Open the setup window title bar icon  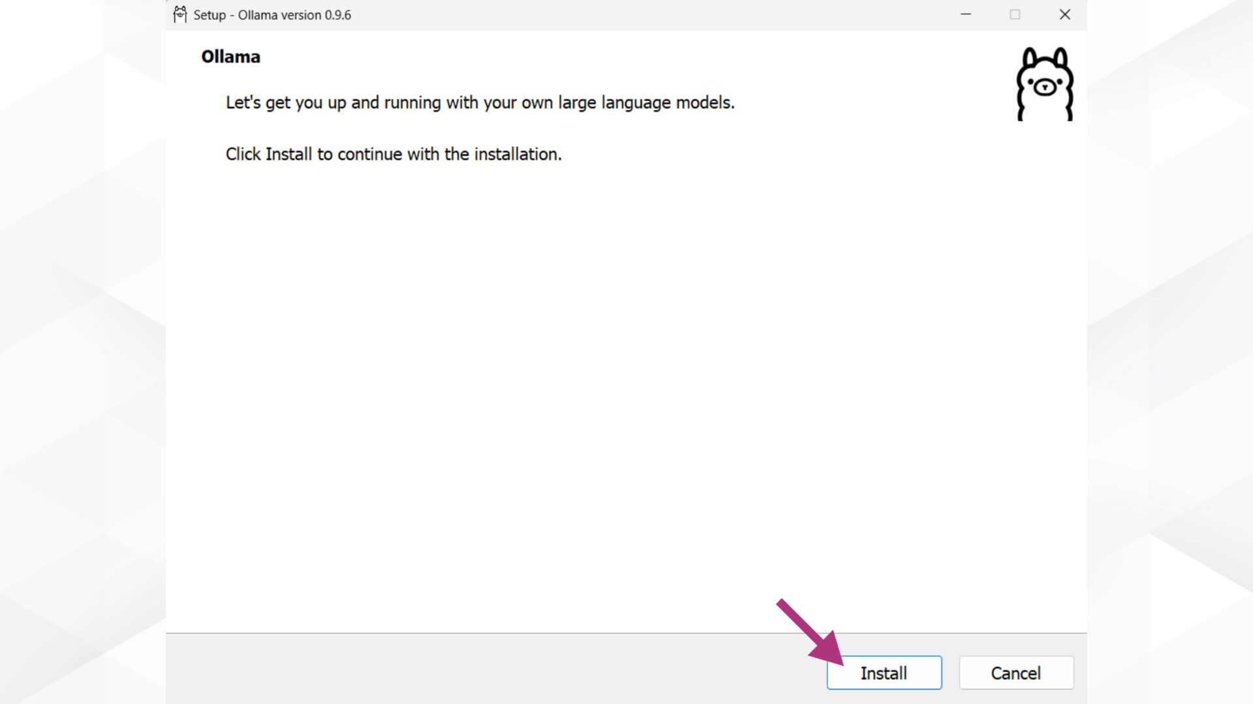[x=180, y=14]
